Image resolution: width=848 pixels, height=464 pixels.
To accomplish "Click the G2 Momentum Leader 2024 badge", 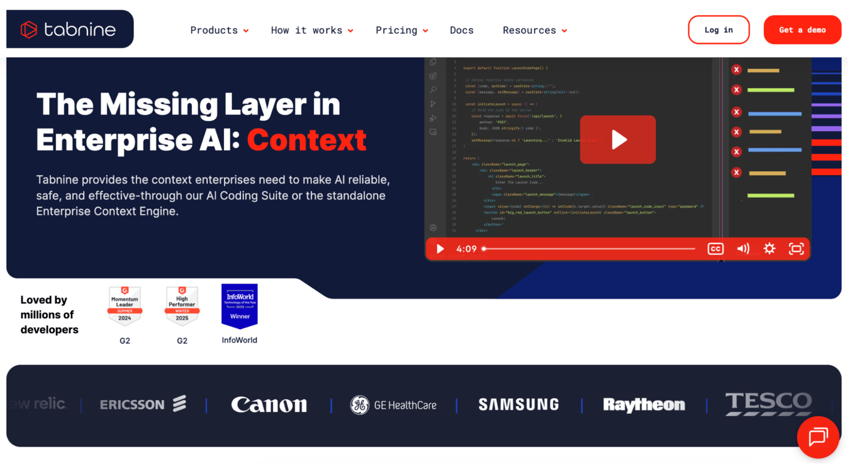I will (x=125, y=306).
